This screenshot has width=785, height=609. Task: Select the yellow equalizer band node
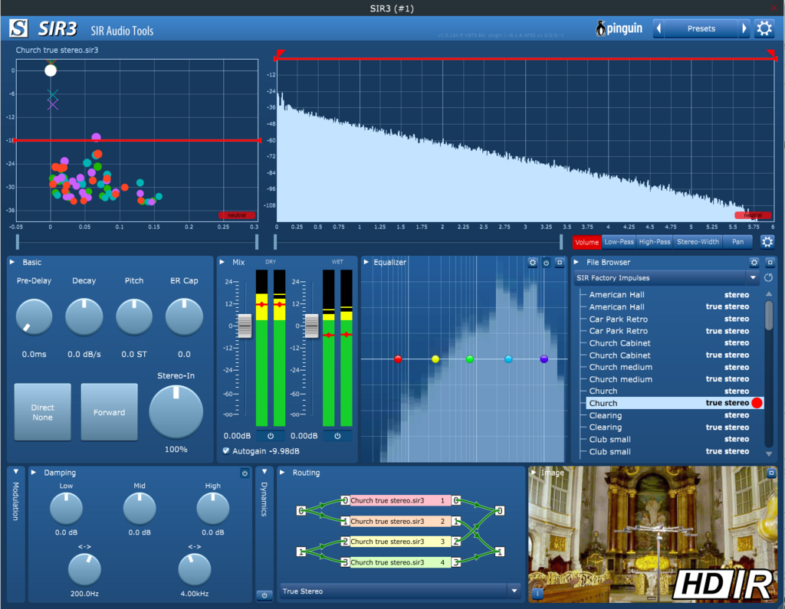point(435,359)
